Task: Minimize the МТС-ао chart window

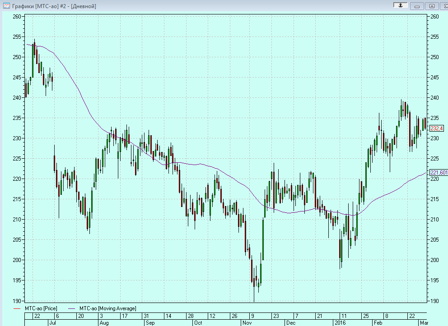Action: (x=417, y=6)
